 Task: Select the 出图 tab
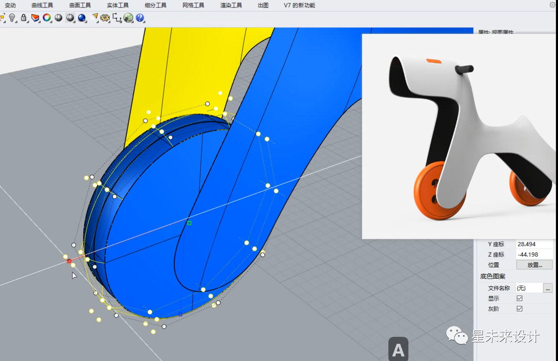tap(263, 5)
